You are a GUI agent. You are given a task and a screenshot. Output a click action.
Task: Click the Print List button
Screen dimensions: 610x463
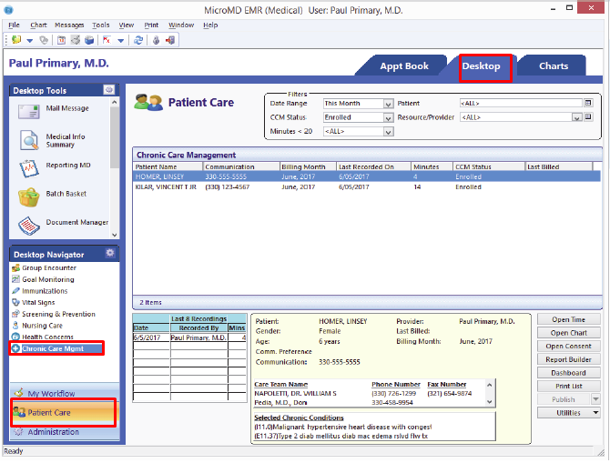coord(568,386)
